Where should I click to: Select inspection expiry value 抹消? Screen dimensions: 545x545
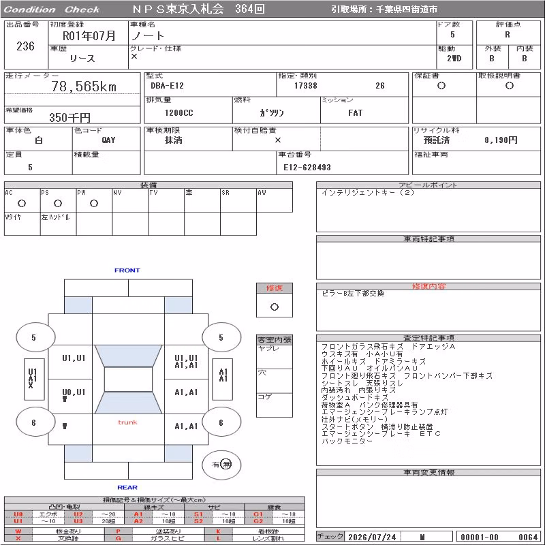coord(174,140)
